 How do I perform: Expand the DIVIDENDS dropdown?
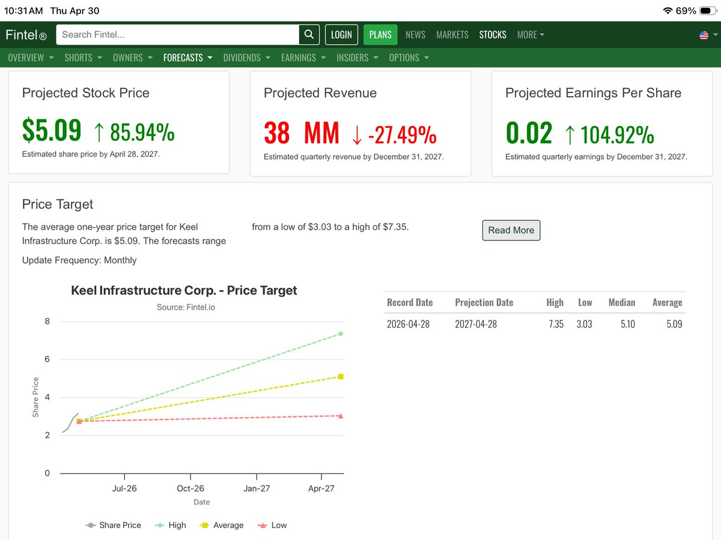[246, 58]
